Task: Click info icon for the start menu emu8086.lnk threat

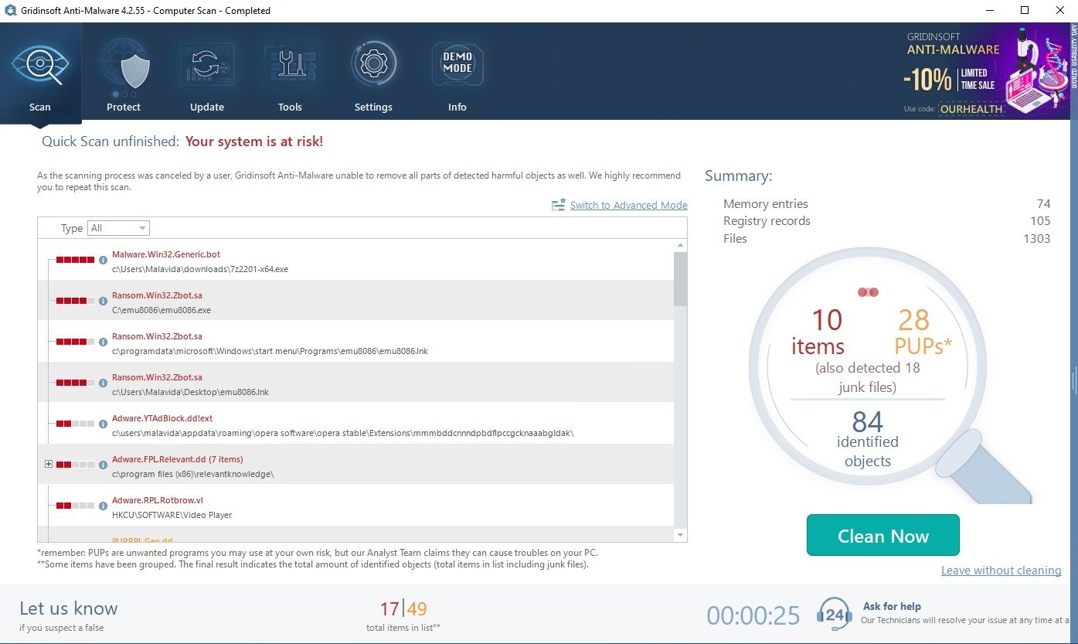Action: 103,342
